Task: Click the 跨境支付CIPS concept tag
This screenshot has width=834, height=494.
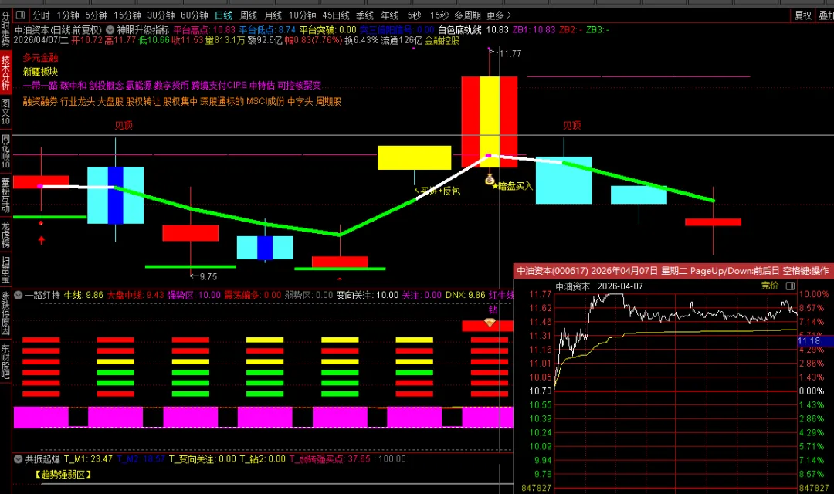Action: pyautogui.click(x=219, y=85)
